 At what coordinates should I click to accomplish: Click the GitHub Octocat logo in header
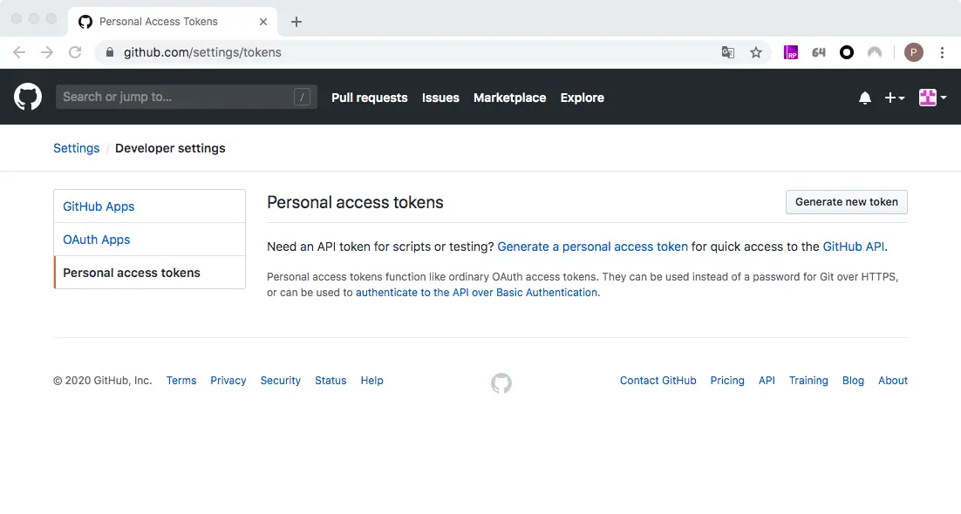point(28,97)
